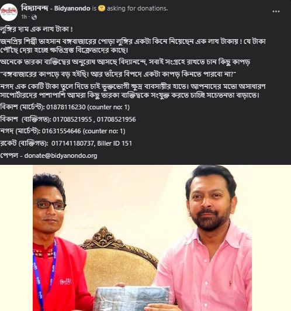Viewport: 291px width, 311px height.
Task: Click the headline 'লুঙ্গির দাম এক লাখ টাকা!'
Action: coord(36,29)
